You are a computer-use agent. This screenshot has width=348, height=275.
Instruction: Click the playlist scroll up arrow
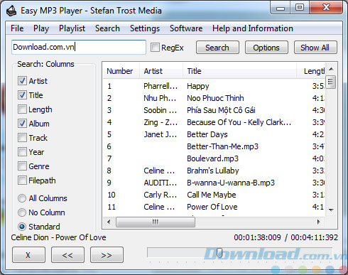tap(331, 69)
